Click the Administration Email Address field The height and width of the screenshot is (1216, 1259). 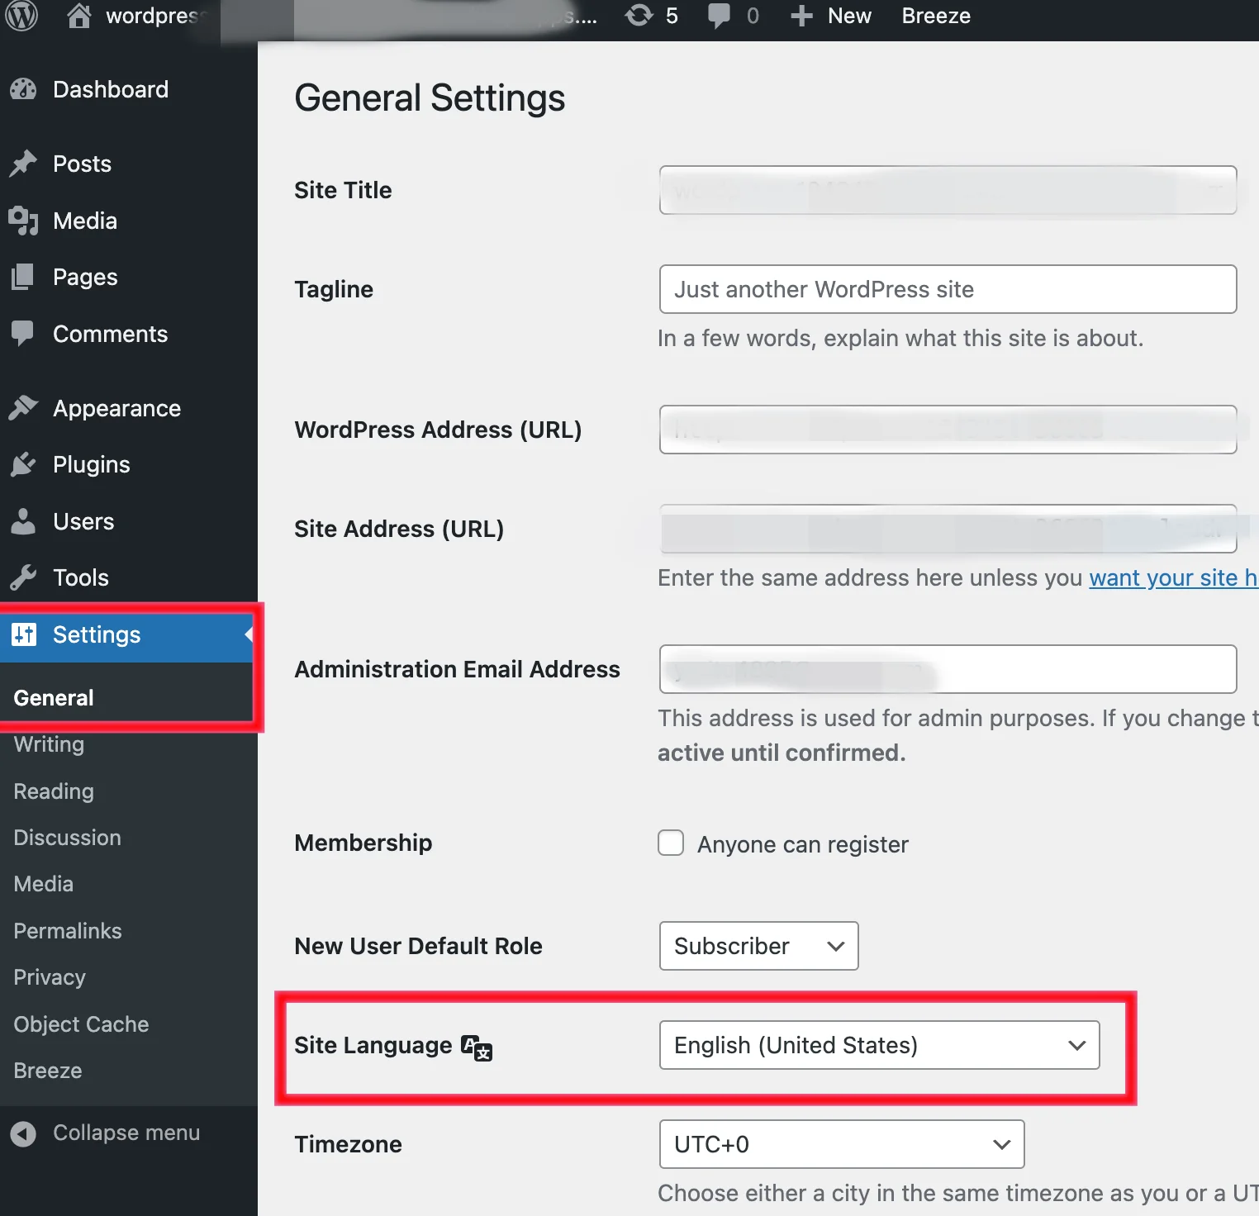pos(948,669)
